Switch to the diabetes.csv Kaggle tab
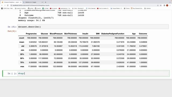Image resolution: width=172 pixels, height=97 pixels. [33, 2]
